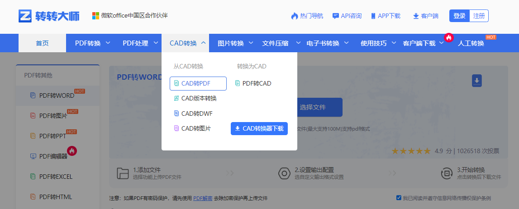This screenshot has width=519, height=209.
Task: Go to the 首页 tab
Action: [43, 43]
